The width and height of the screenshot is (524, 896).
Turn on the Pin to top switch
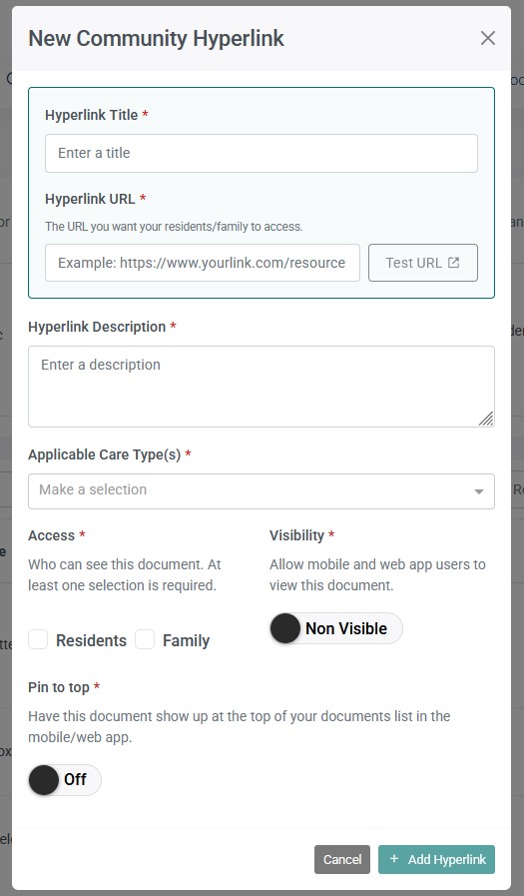[x=65, y=780]
